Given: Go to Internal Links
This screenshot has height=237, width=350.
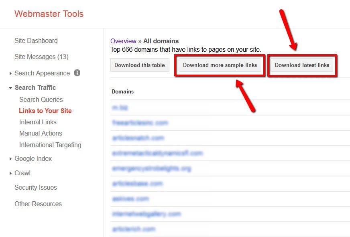Looking at the screenshot, I should (38, 122).
